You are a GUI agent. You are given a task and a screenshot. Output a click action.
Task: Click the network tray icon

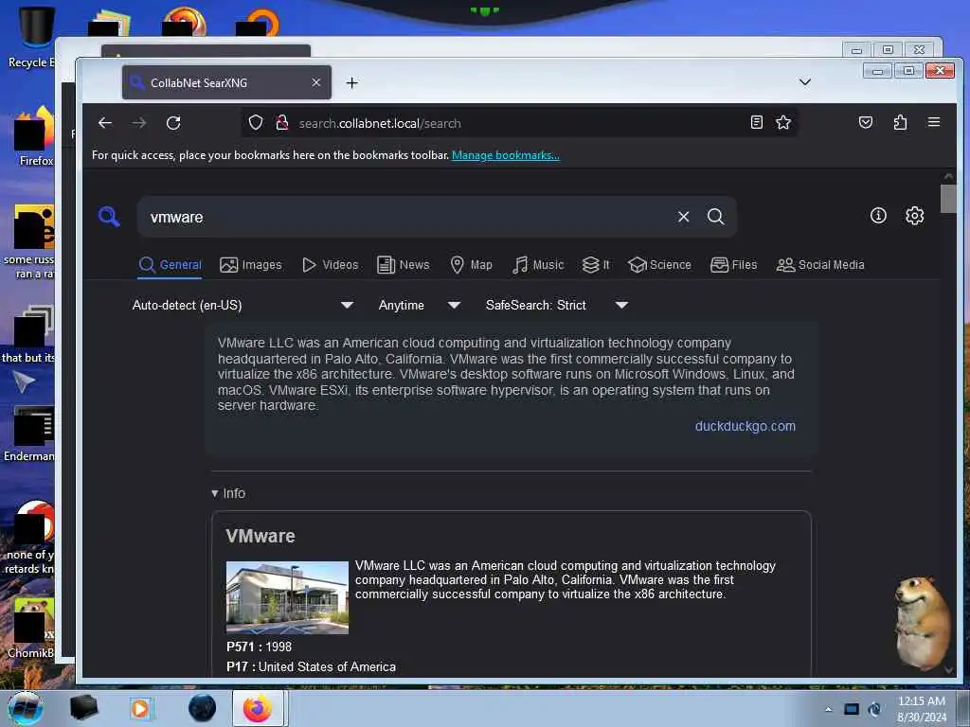coord(852,709)
